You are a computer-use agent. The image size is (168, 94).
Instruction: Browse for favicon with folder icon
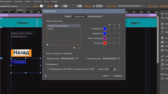click(x=115, y=69)
